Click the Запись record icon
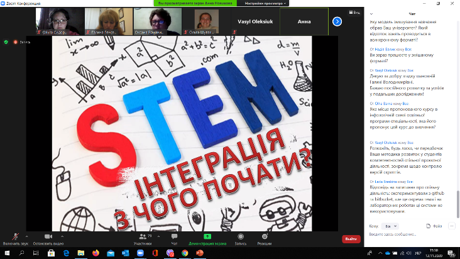The height and width of the screenshot is (259, 460). click(241, 236)
